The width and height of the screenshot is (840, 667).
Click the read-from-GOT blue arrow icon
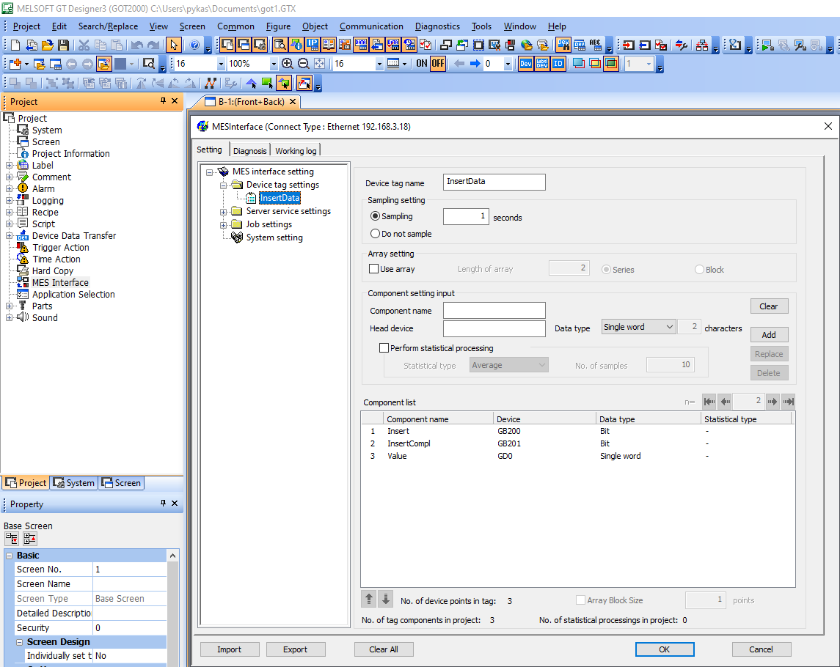click(645, 45)
